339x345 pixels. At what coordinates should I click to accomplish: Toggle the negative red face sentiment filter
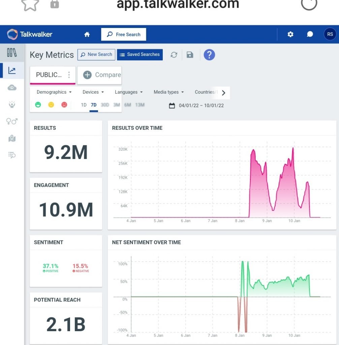coord(64,105)
